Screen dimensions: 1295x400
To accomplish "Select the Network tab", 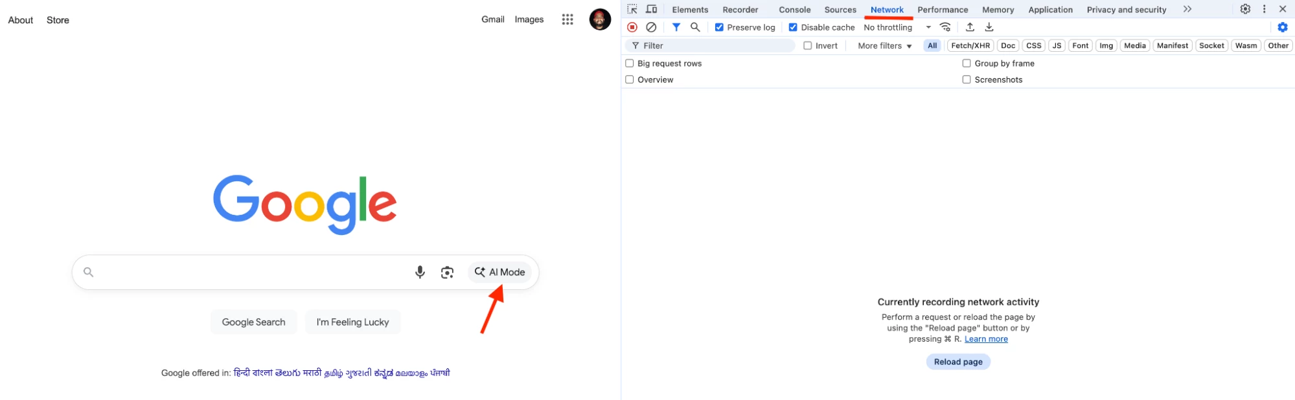I will [x=887, y=10].
